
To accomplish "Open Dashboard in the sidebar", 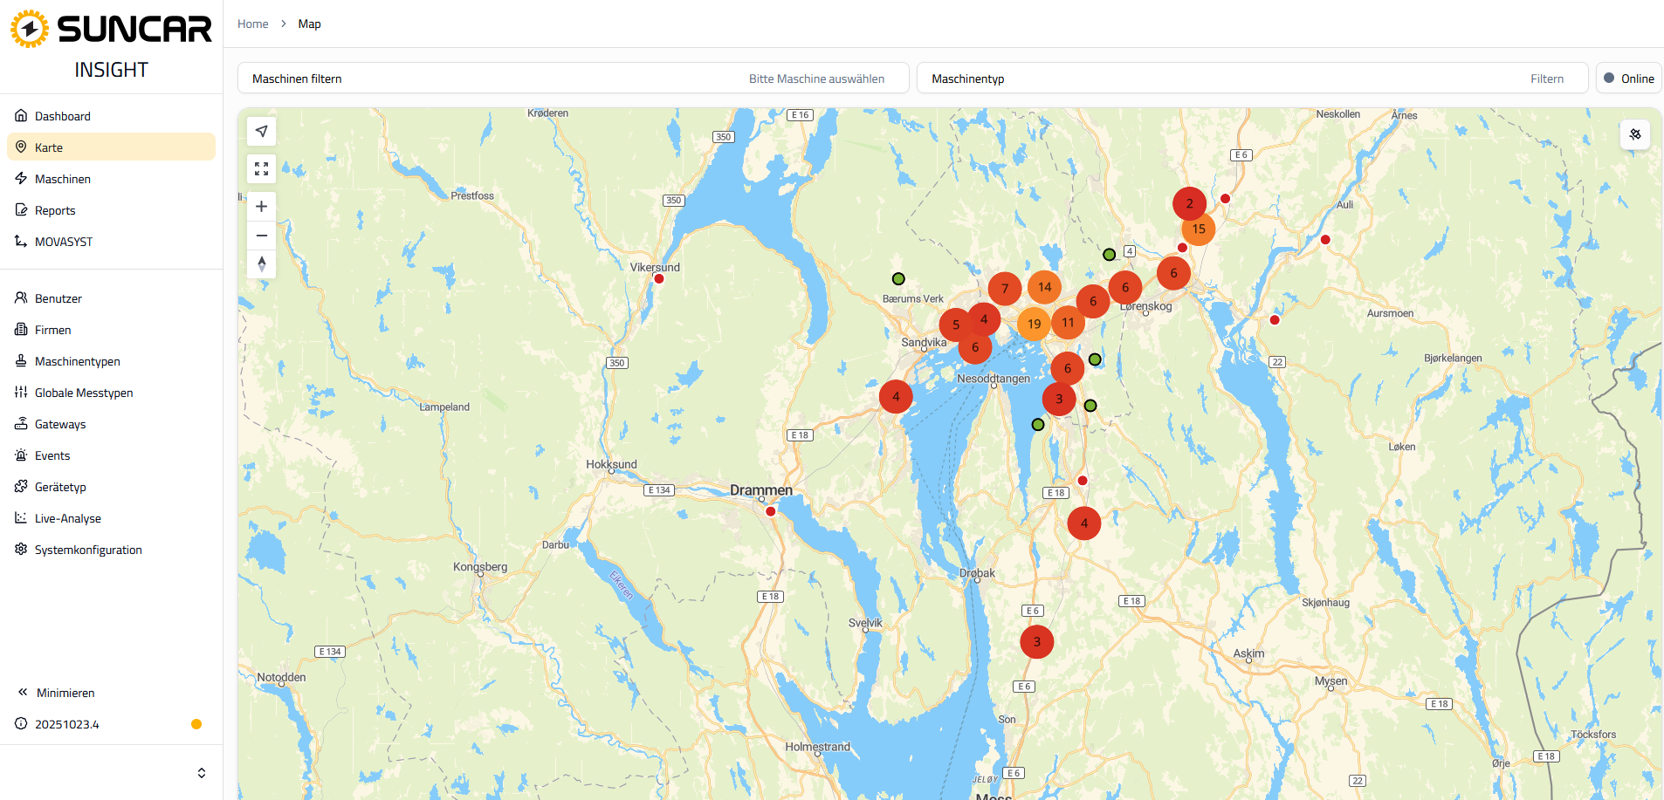I will pos(62,116).
